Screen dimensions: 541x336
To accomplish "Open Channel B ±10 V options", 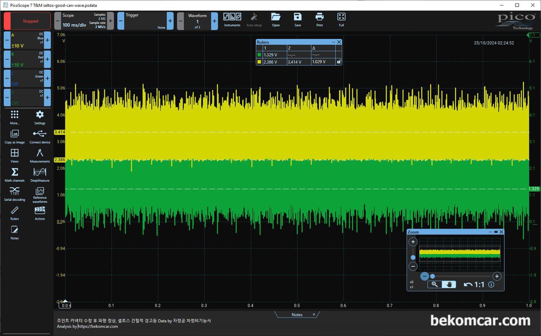I will click(x=27, y=59).
